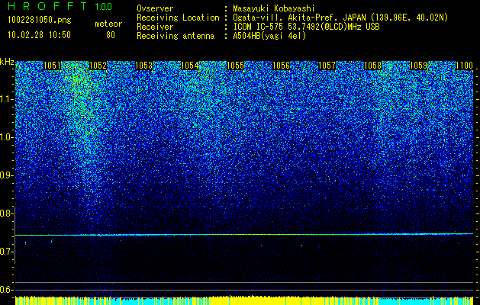Select the file name 1002281050.png
480x305 pixels.
(x=40, y=20)
